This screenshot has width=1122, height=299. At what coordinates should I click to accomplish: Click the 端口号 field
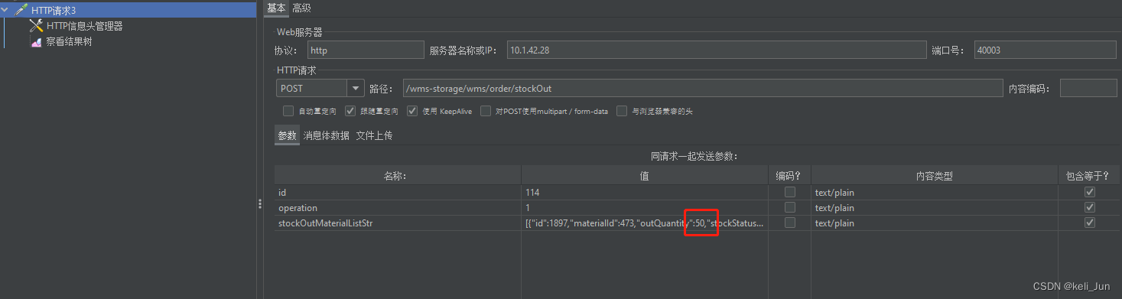(1045, 50)
